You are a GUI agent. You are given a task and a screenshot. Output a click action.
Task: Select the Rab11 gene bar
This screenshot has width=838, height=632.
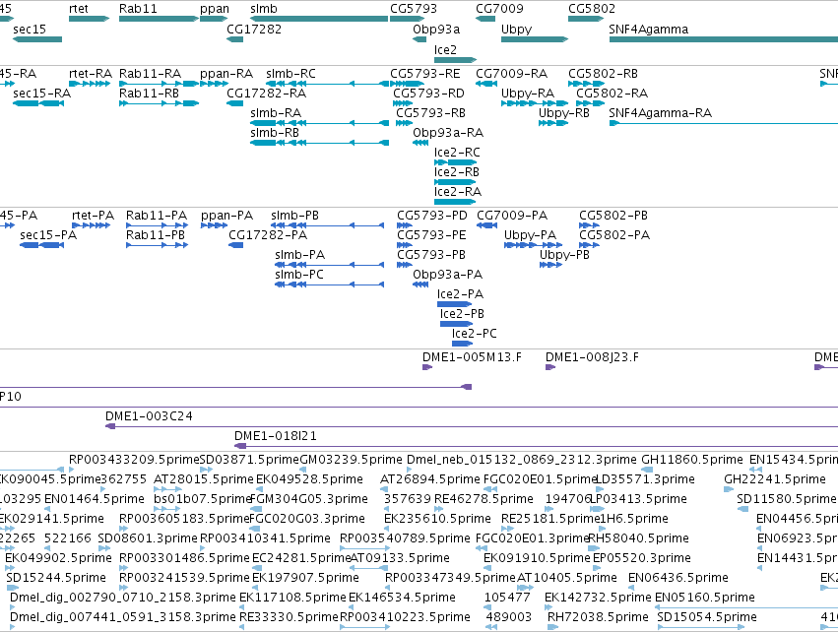[x=159, y=19]
